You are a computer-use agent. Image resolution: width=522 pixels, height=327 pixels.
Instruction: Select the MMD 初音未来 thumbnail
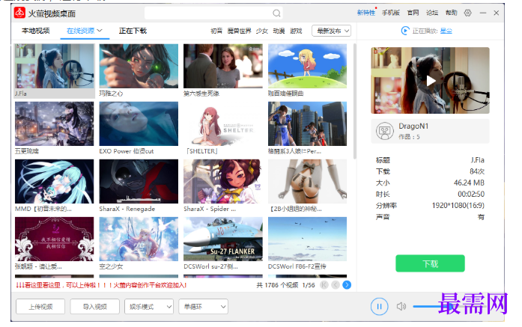54,181
